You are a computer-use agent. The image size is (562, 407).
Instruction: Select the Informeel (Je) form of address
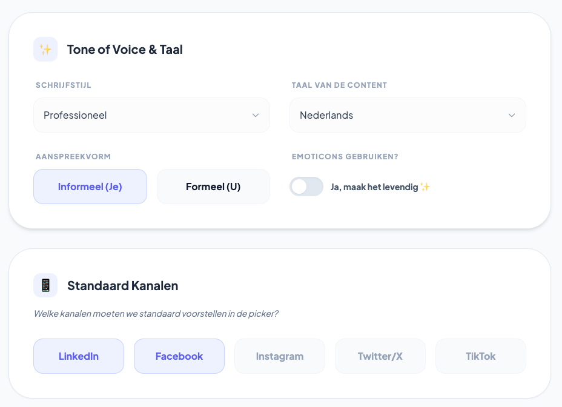pyautogui.click(x=90, y=187)
